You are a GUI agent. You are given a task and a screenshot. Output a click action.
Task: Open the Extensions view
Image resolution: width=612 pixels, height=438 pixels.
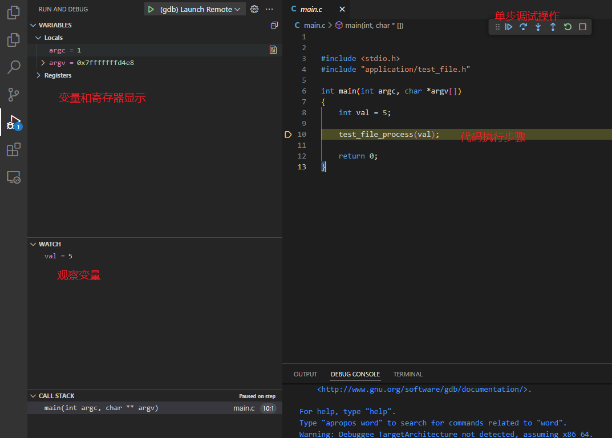pos(14,149)
